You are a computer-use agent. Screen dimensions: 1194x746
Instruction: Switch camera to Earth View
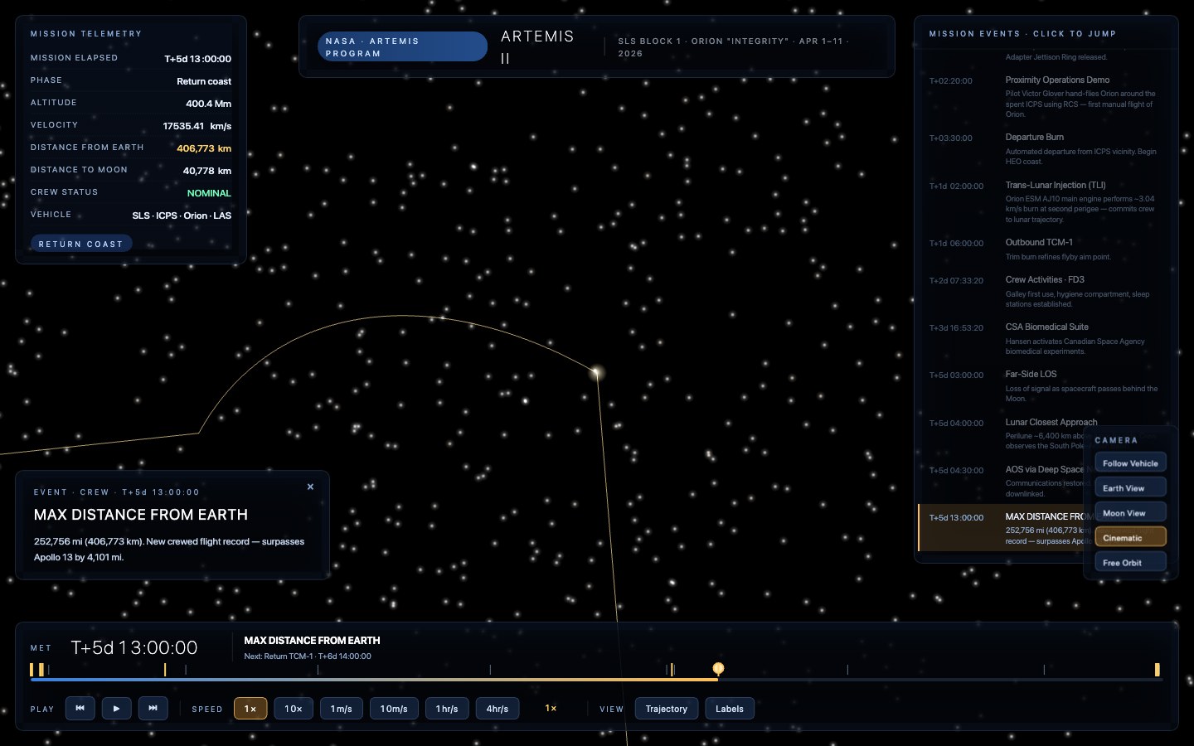click(x=1130, y=488)
